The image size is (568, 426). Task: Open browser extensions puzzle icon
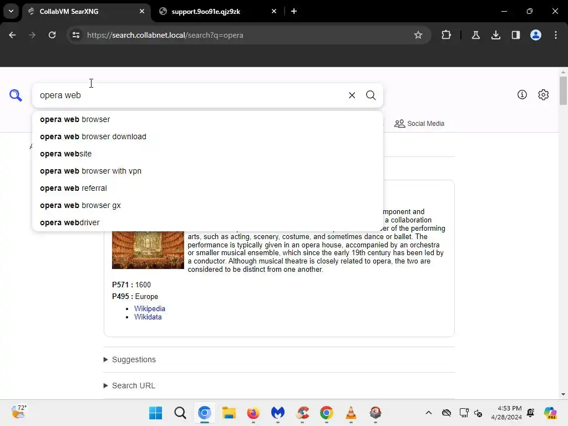pyautogui.click(x=446, y=35)
